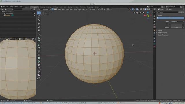
Task: Pick the Smooth tool
Action: (x=39, y=65)
